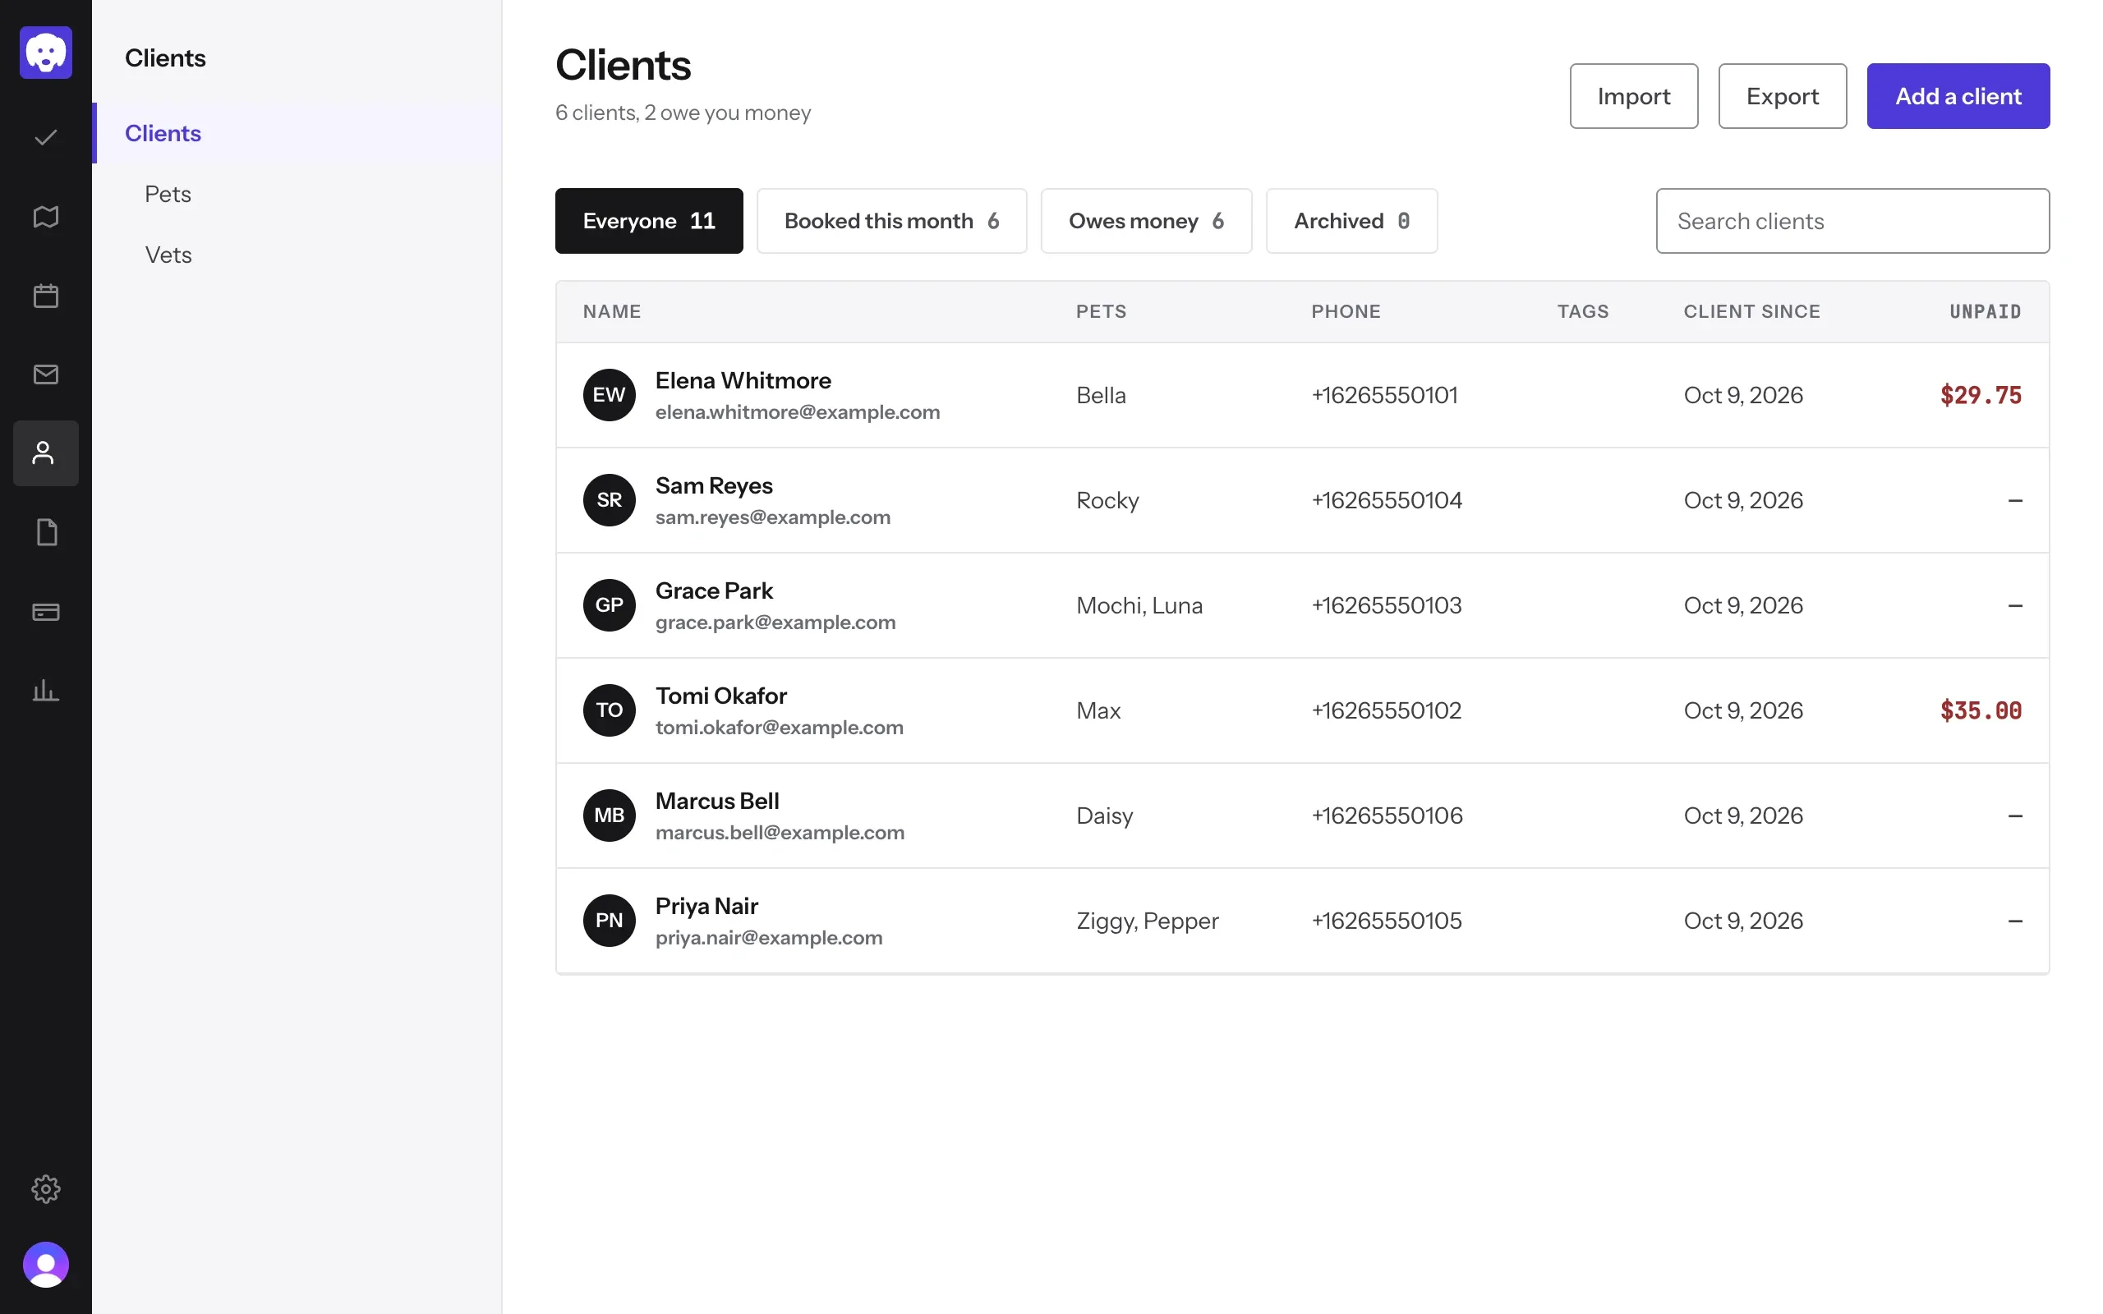
Task: Focus the Search clients field
Action: [x=1852, y=221]
